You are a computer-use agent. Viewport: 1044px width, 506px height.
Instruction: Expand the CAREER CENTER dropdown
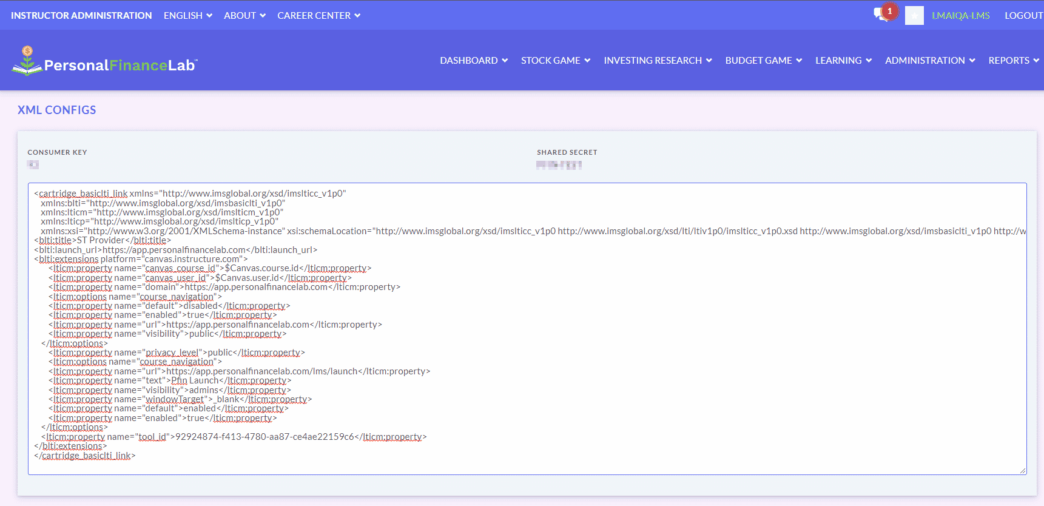[319, 15]
